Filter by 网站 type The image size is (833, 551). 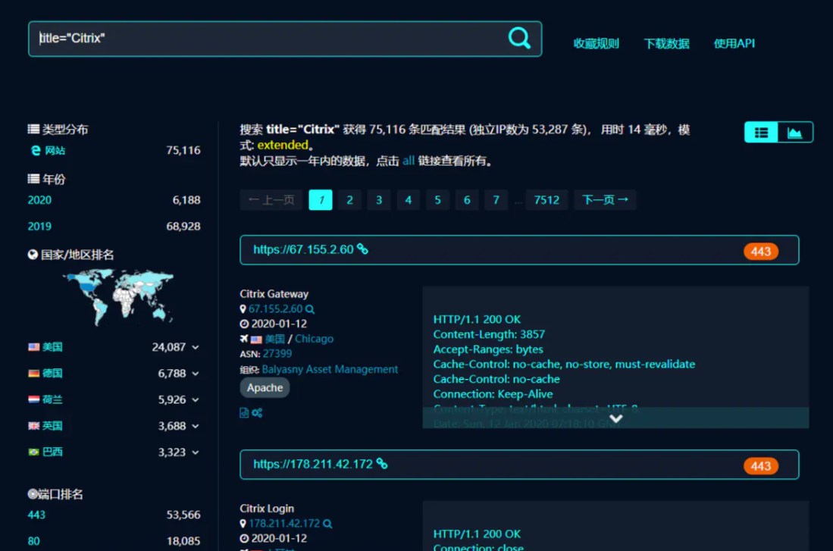[x=55, y=151]
